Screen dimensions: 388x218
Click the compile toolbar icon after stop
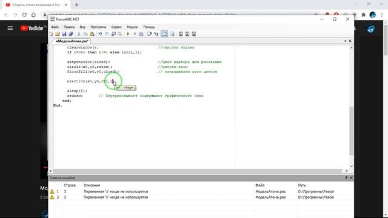pyautogui.click(x=141, y=34)
